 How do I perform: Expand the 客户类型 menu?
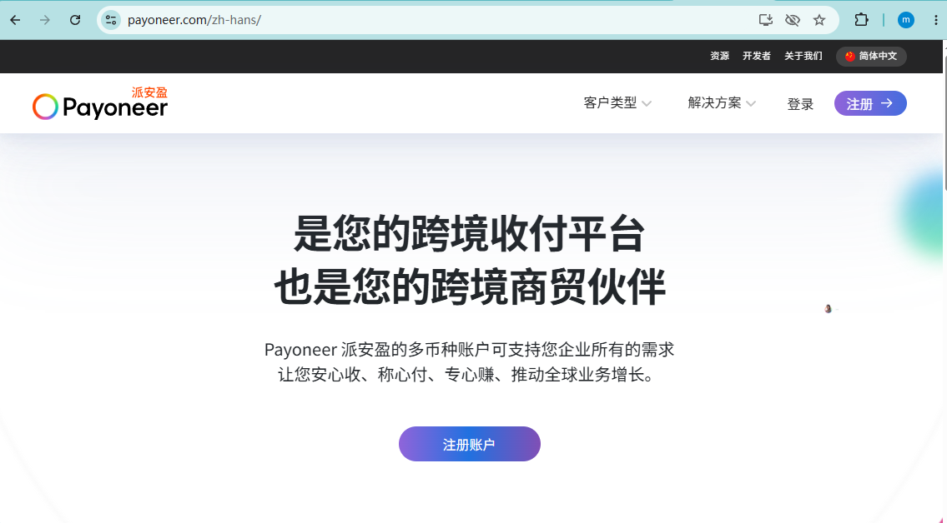[617, 103]
